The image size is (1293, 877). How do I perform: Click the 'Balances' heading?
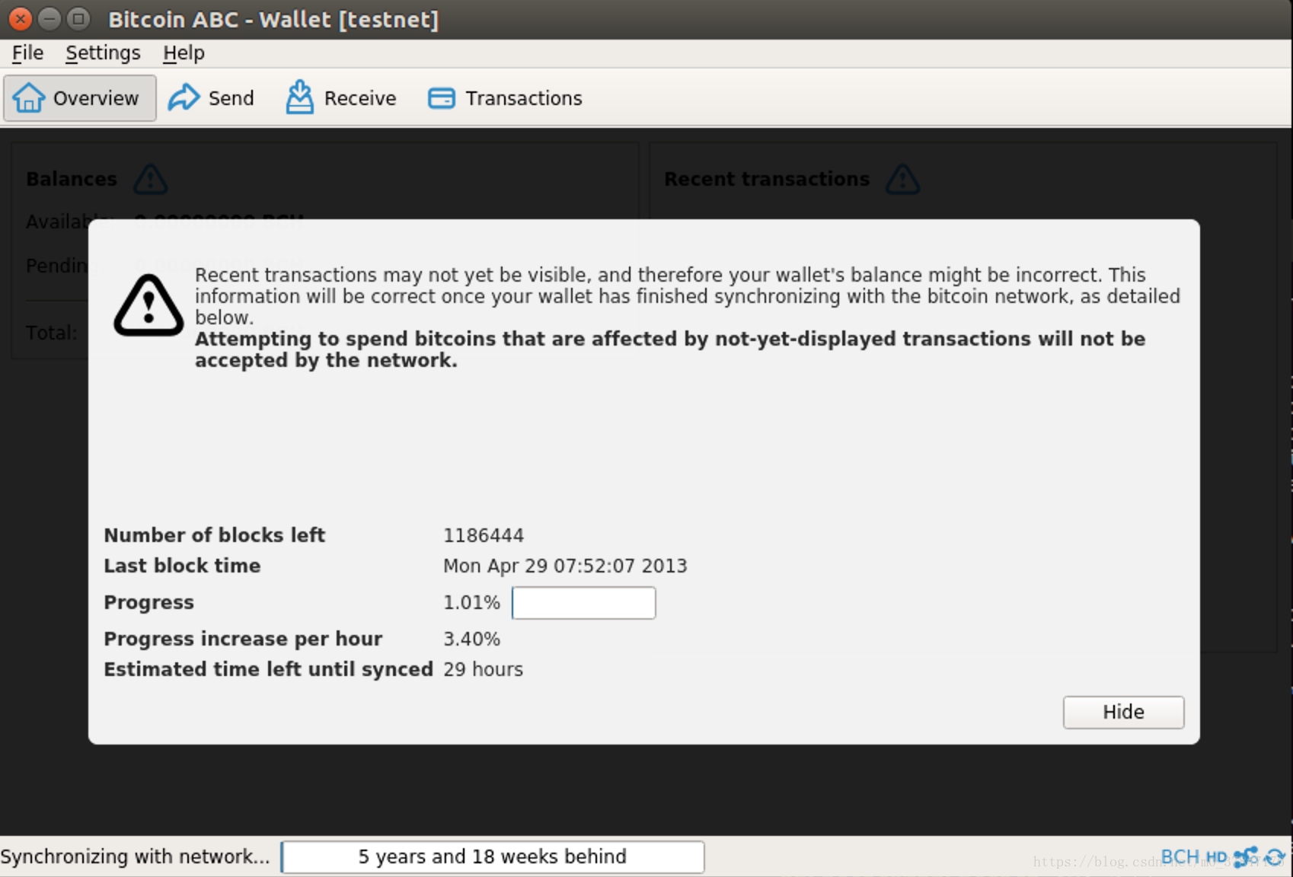(72, 180)
